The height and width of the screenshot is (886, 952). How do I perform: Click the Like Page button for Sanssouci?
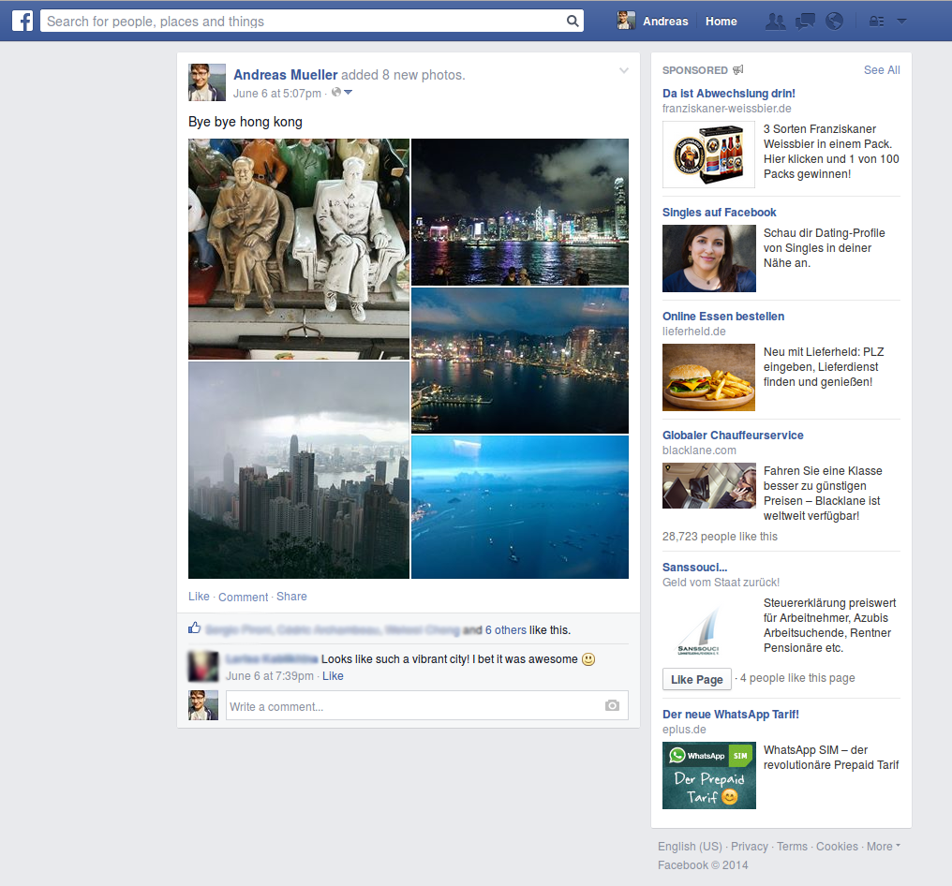[x=696, y=678]
